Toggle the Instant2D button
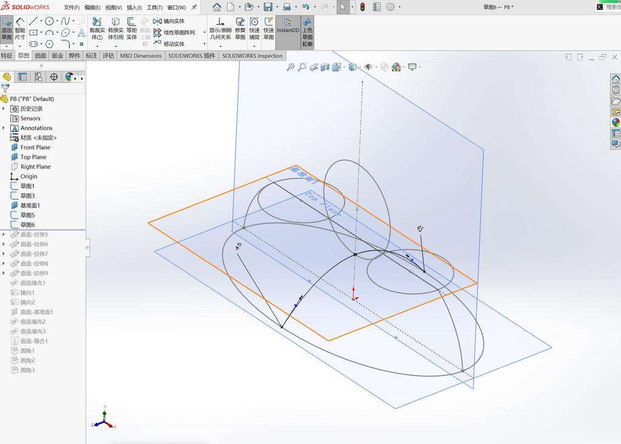621x444 pixels. (x=288, y=33)
